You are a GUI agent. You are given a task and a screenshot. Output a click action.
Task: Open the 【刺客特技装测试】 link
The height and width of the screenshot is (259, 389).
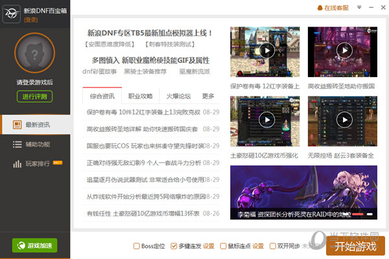(170, 45)
